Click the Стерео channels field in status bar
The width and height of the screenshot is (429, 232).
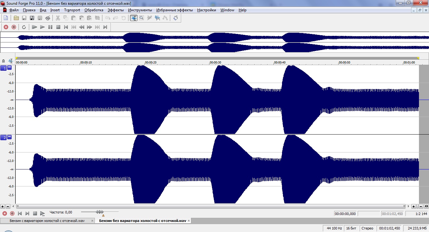click(367, 228)
